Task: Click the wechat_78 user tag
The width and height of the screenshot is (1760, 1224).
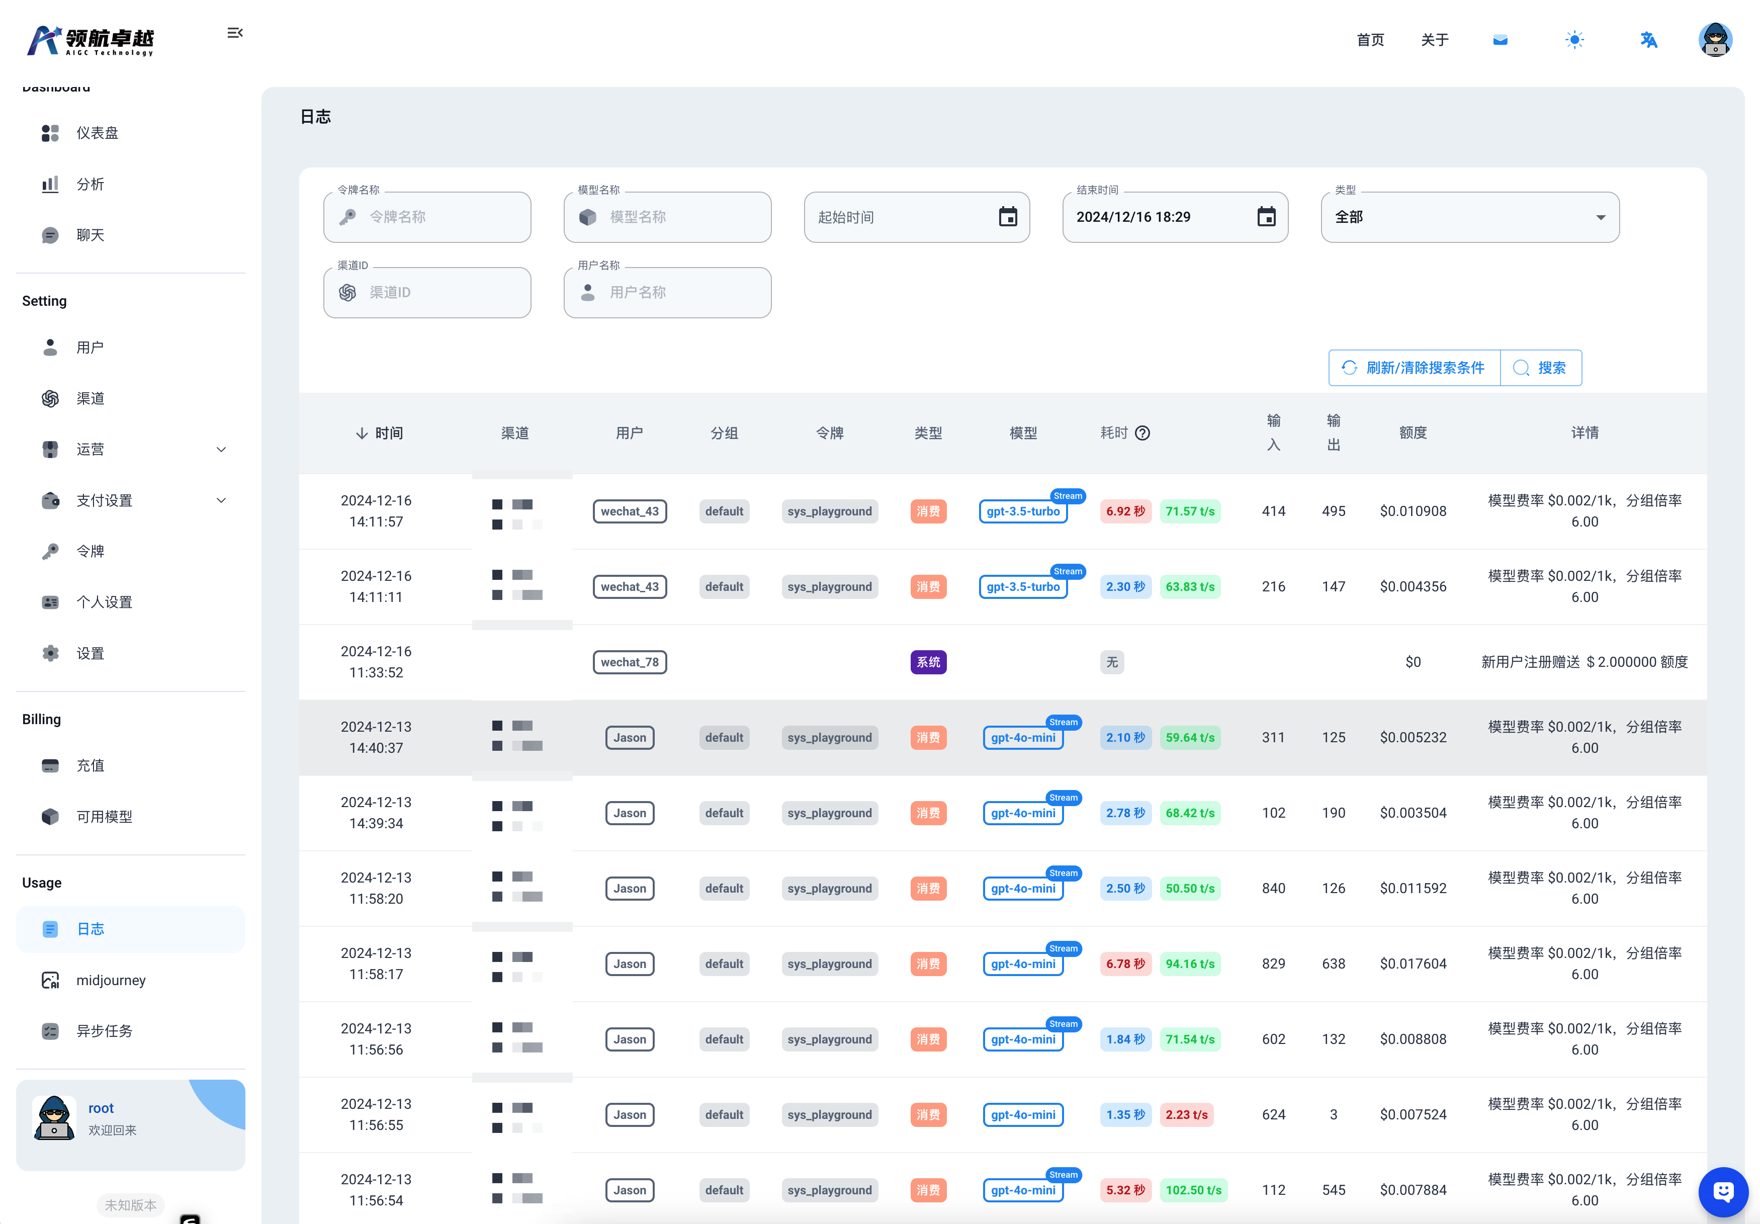Action: click(x=630, y=662)
